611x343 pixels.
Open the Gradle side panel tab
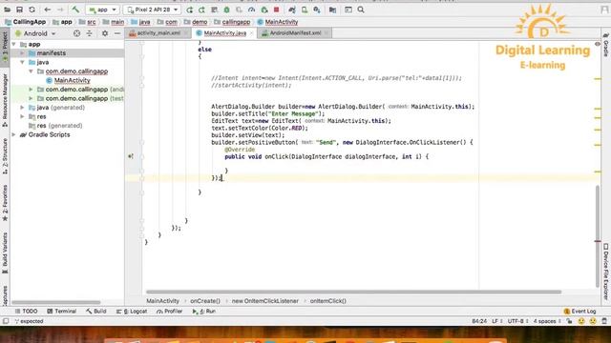coord(606,45)
